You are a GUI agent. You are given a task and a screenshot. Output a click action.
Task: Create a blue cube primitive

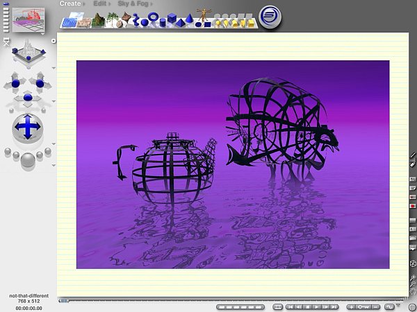(172, 17)
